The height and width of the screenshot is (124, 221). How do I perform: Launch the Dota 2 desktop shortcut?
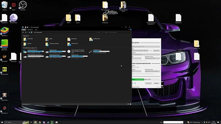pos(14,6)
